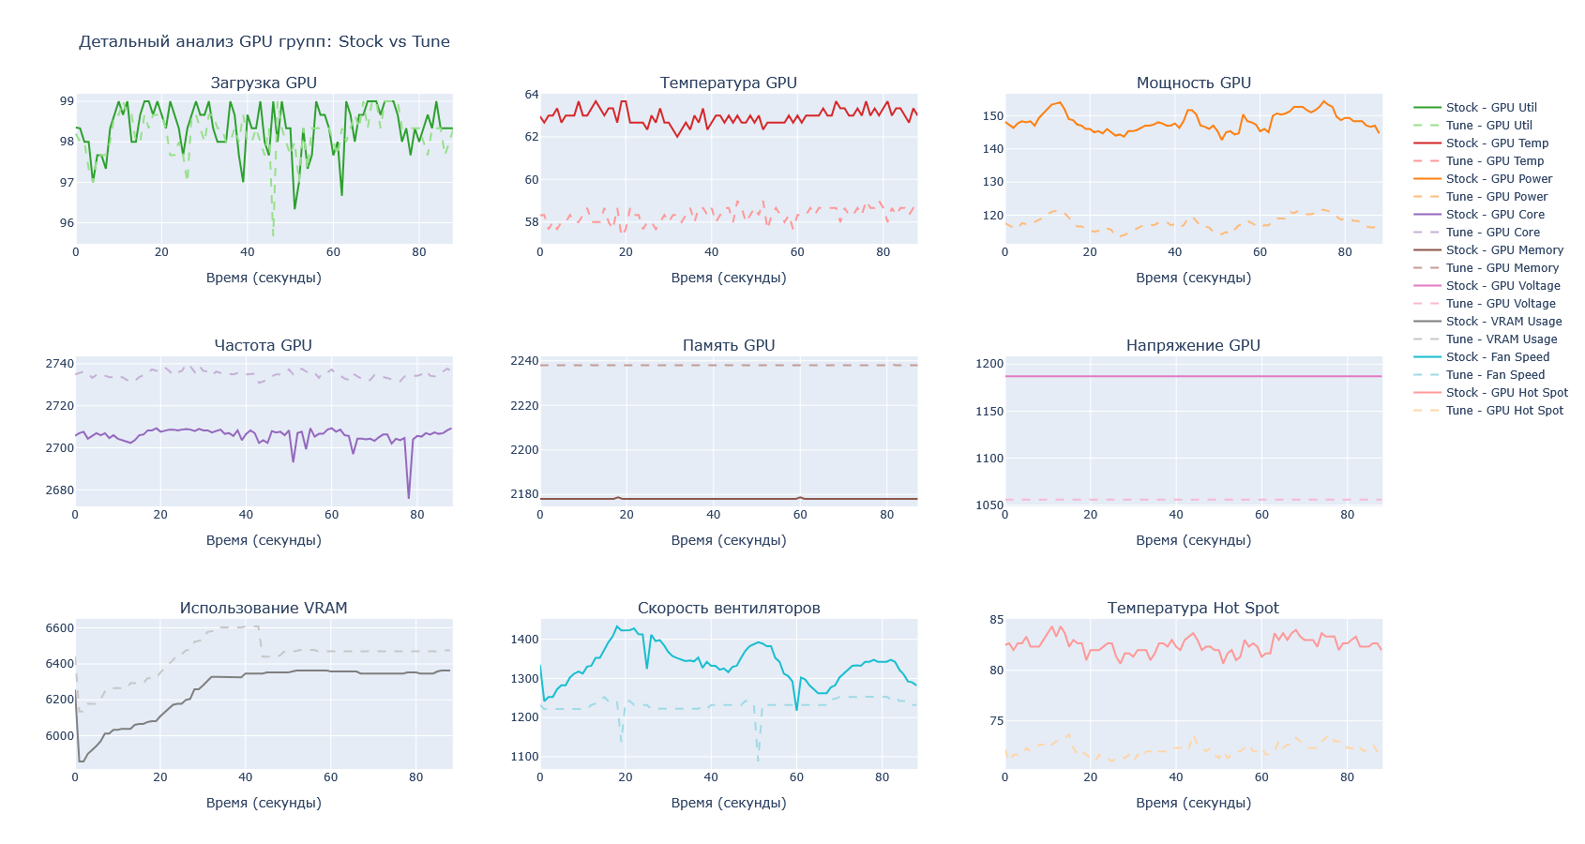The height and width of the screenshot is (844, 1585).
Task: Toggle the Stock - GPU Util legend entry
Action: [x=1490, y=108]
